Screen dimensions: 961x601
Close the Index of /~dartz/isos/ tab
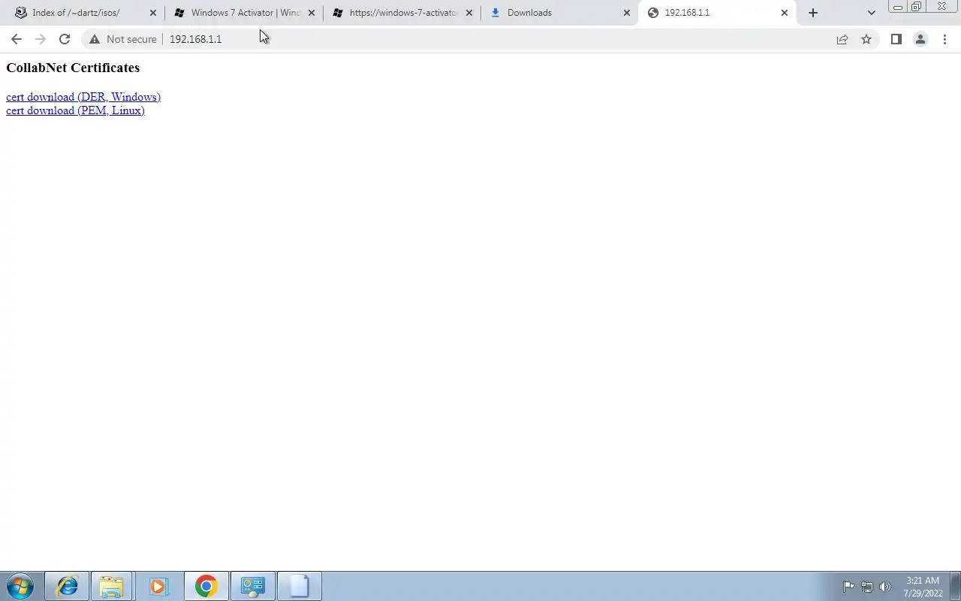coord(153,13)
